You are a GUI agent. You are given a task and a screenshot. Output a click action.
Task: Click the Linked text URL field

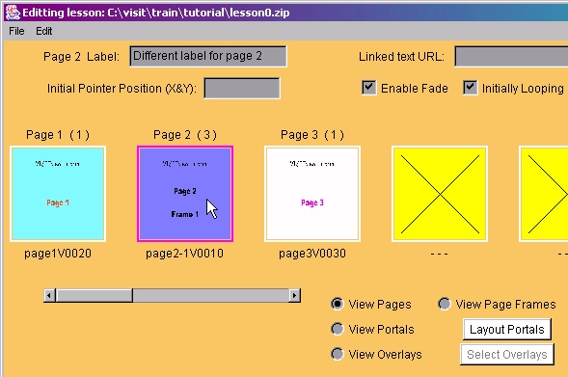(511, 56)
